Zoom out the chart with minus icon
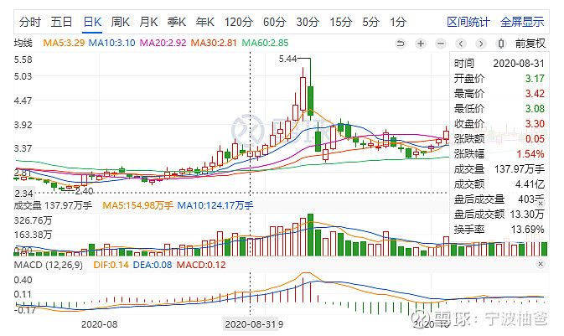The width and height of the screenshot is (564, 336). [440, 44]
